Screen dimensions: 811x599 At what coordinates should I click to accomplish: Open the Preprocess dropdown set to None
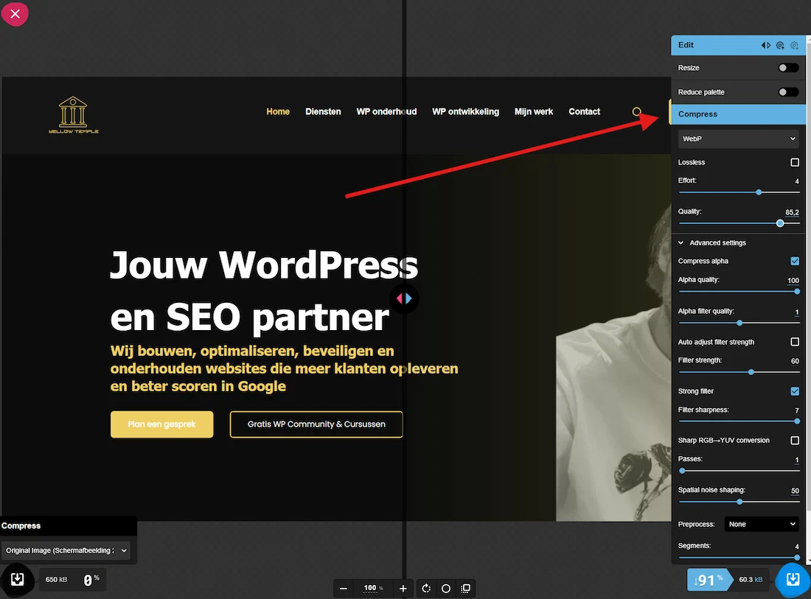click(x=762, y=525)
